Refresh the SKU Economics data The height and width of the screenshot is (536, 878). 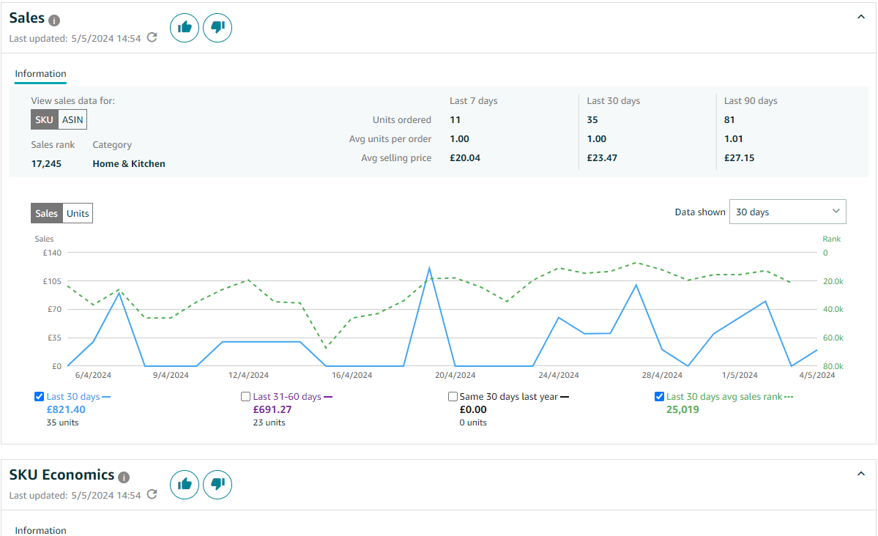tap(152, 494)
